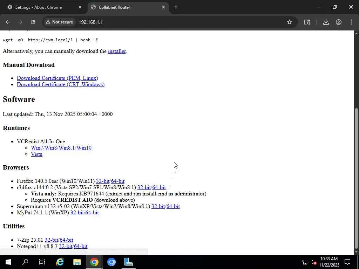
Task: Download Notepad++ v8.8.7 32-bit
Action: click(66, 246)
